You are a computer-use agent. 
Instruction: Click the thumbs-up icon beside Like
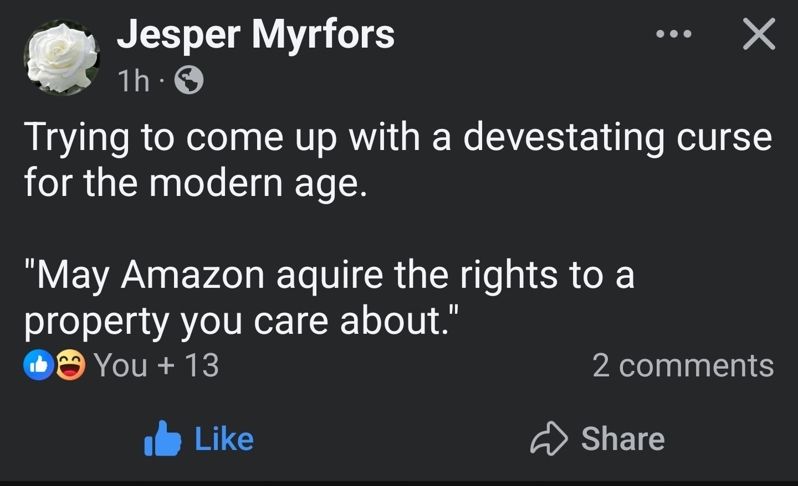[x=162, y=438]
